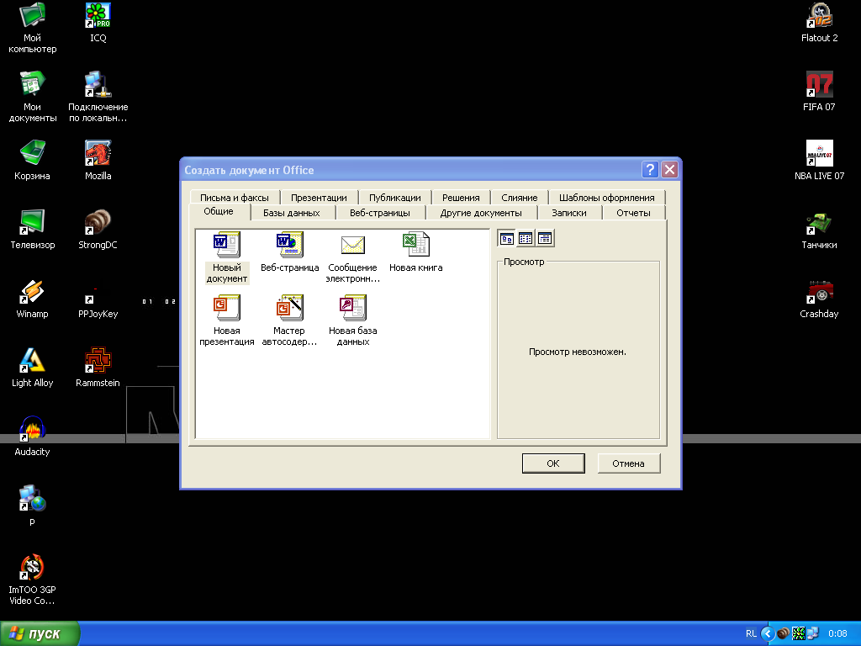Click the RL language indicator in taskbar
Screen dimensions: 861x646
751,634
